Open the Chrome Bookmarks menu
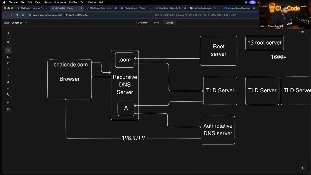 coord(60,2)
